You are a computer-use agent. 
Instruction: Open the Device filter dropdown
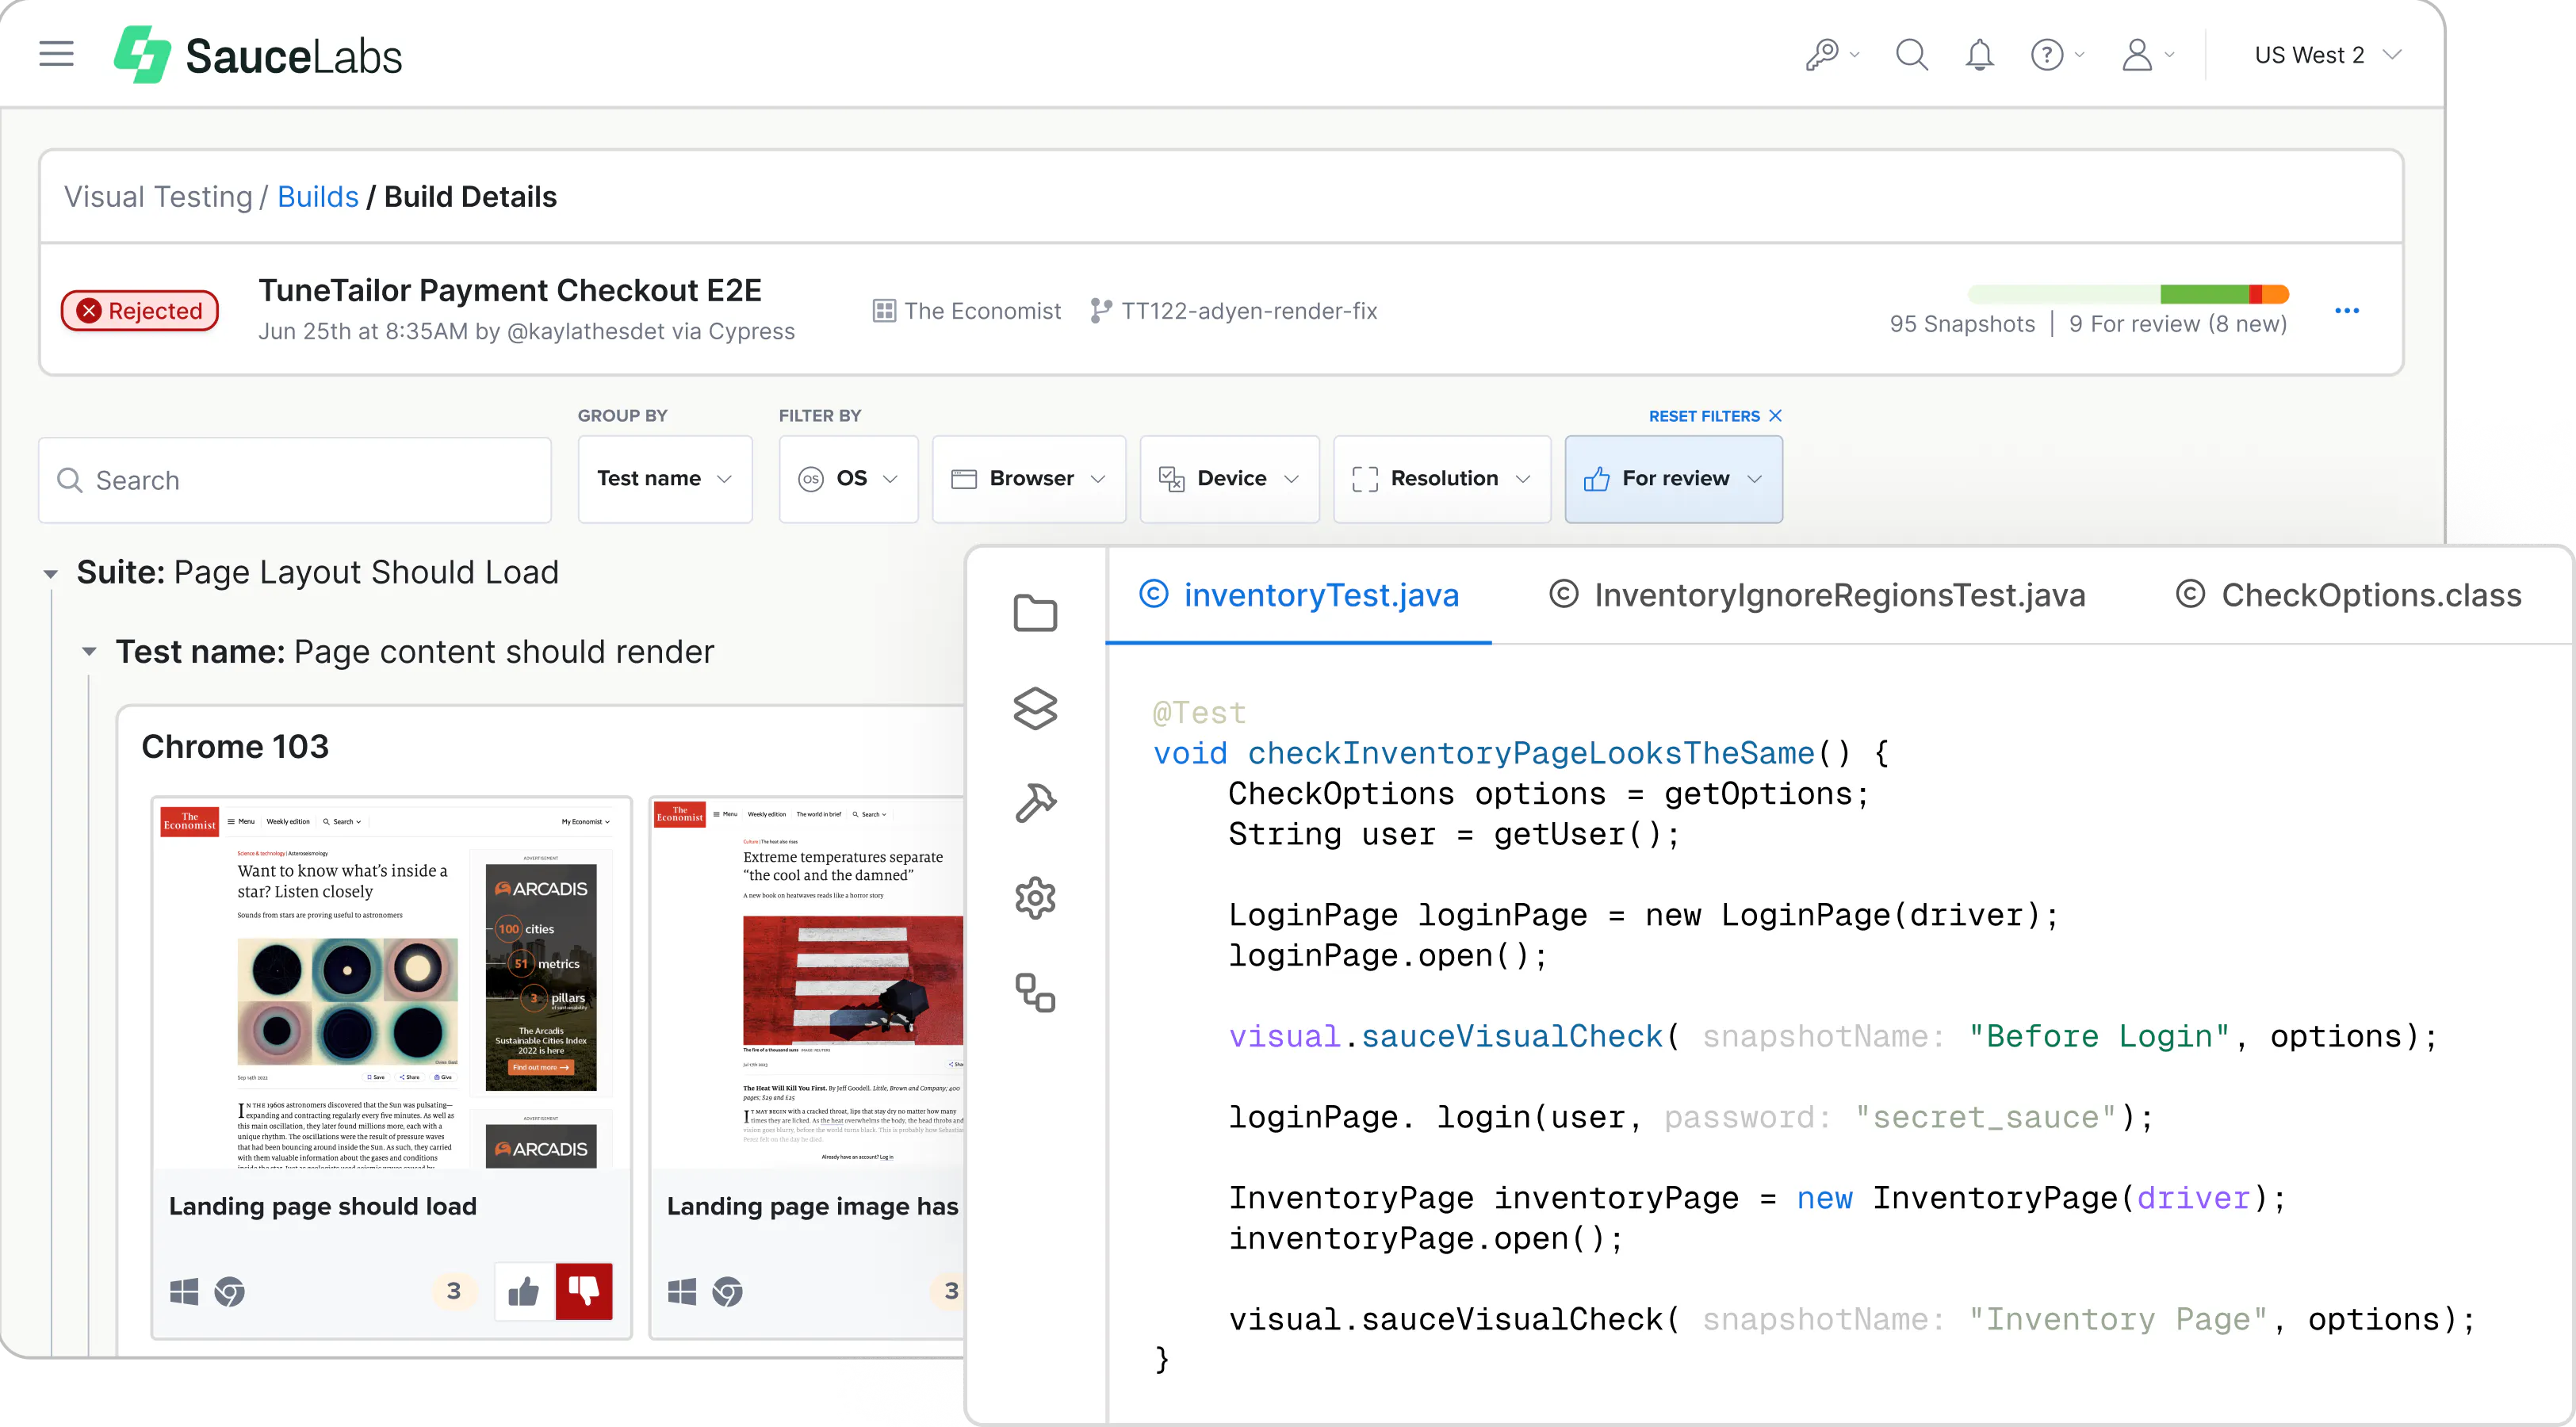(1229, 479)
